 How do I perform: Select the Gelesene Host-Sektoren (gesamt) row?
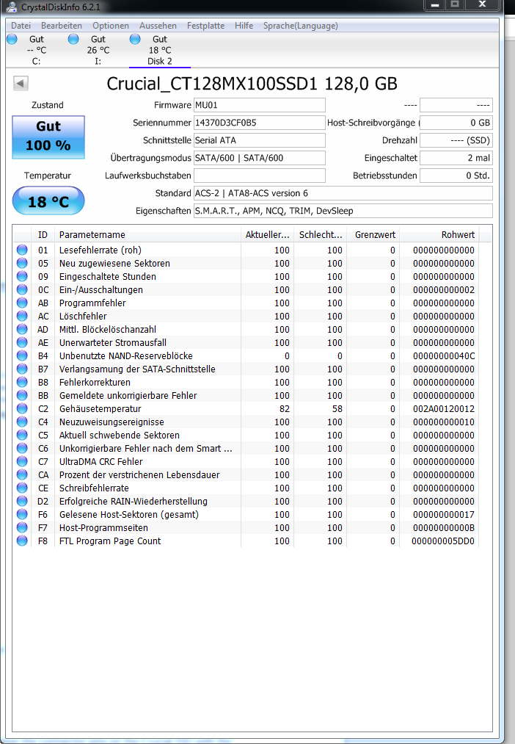[246, 514]
